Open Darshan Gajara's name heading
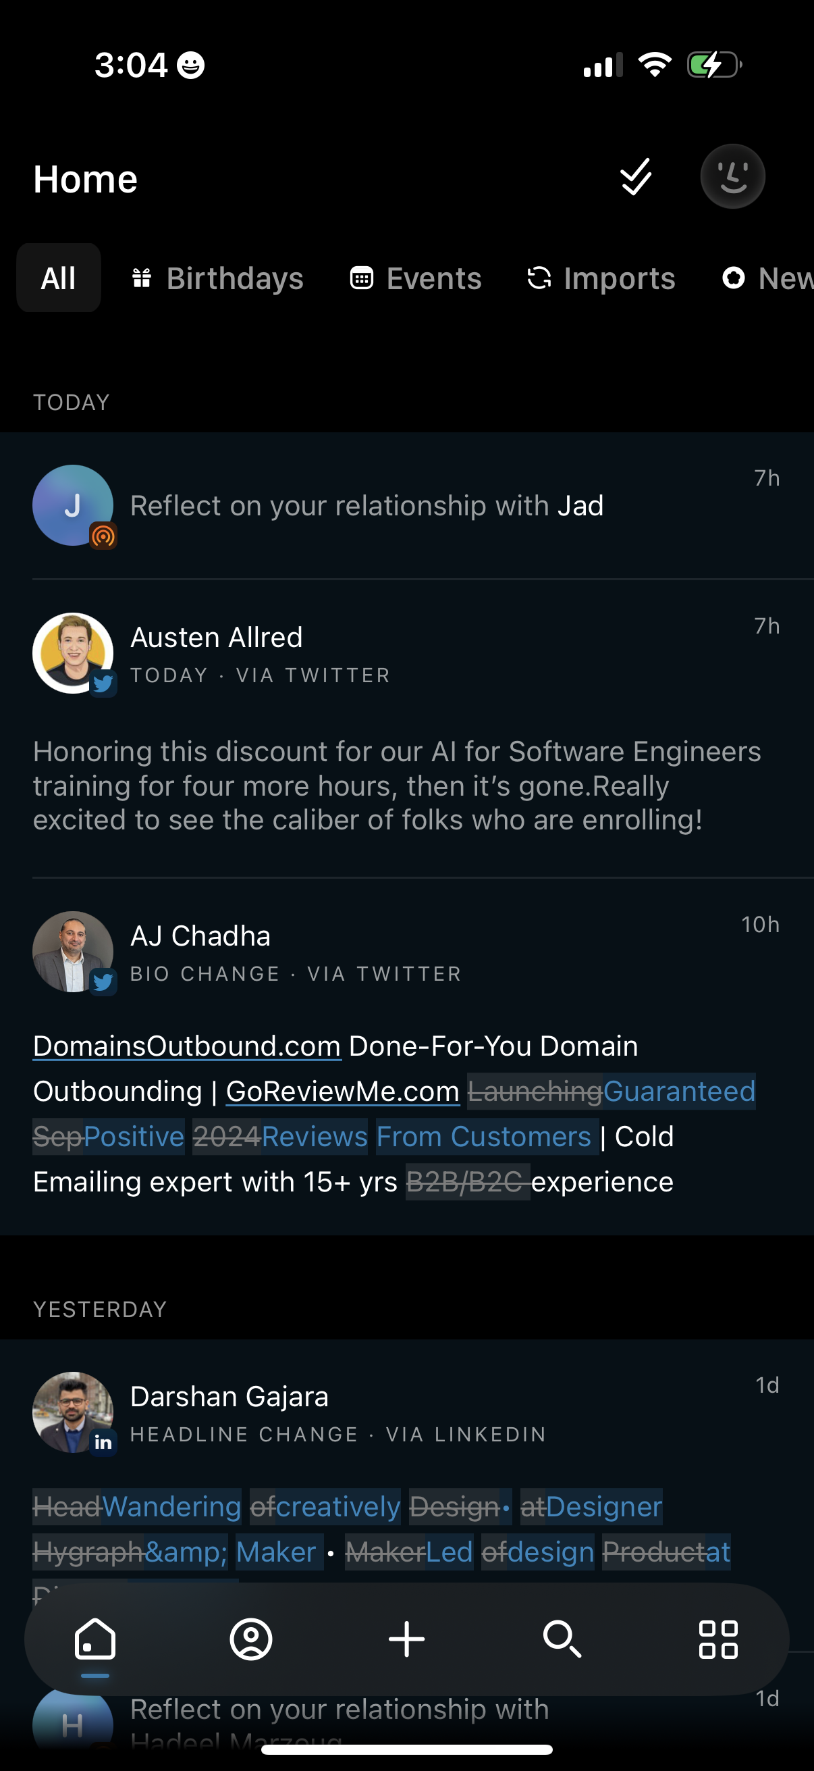 click(229, 1397)
